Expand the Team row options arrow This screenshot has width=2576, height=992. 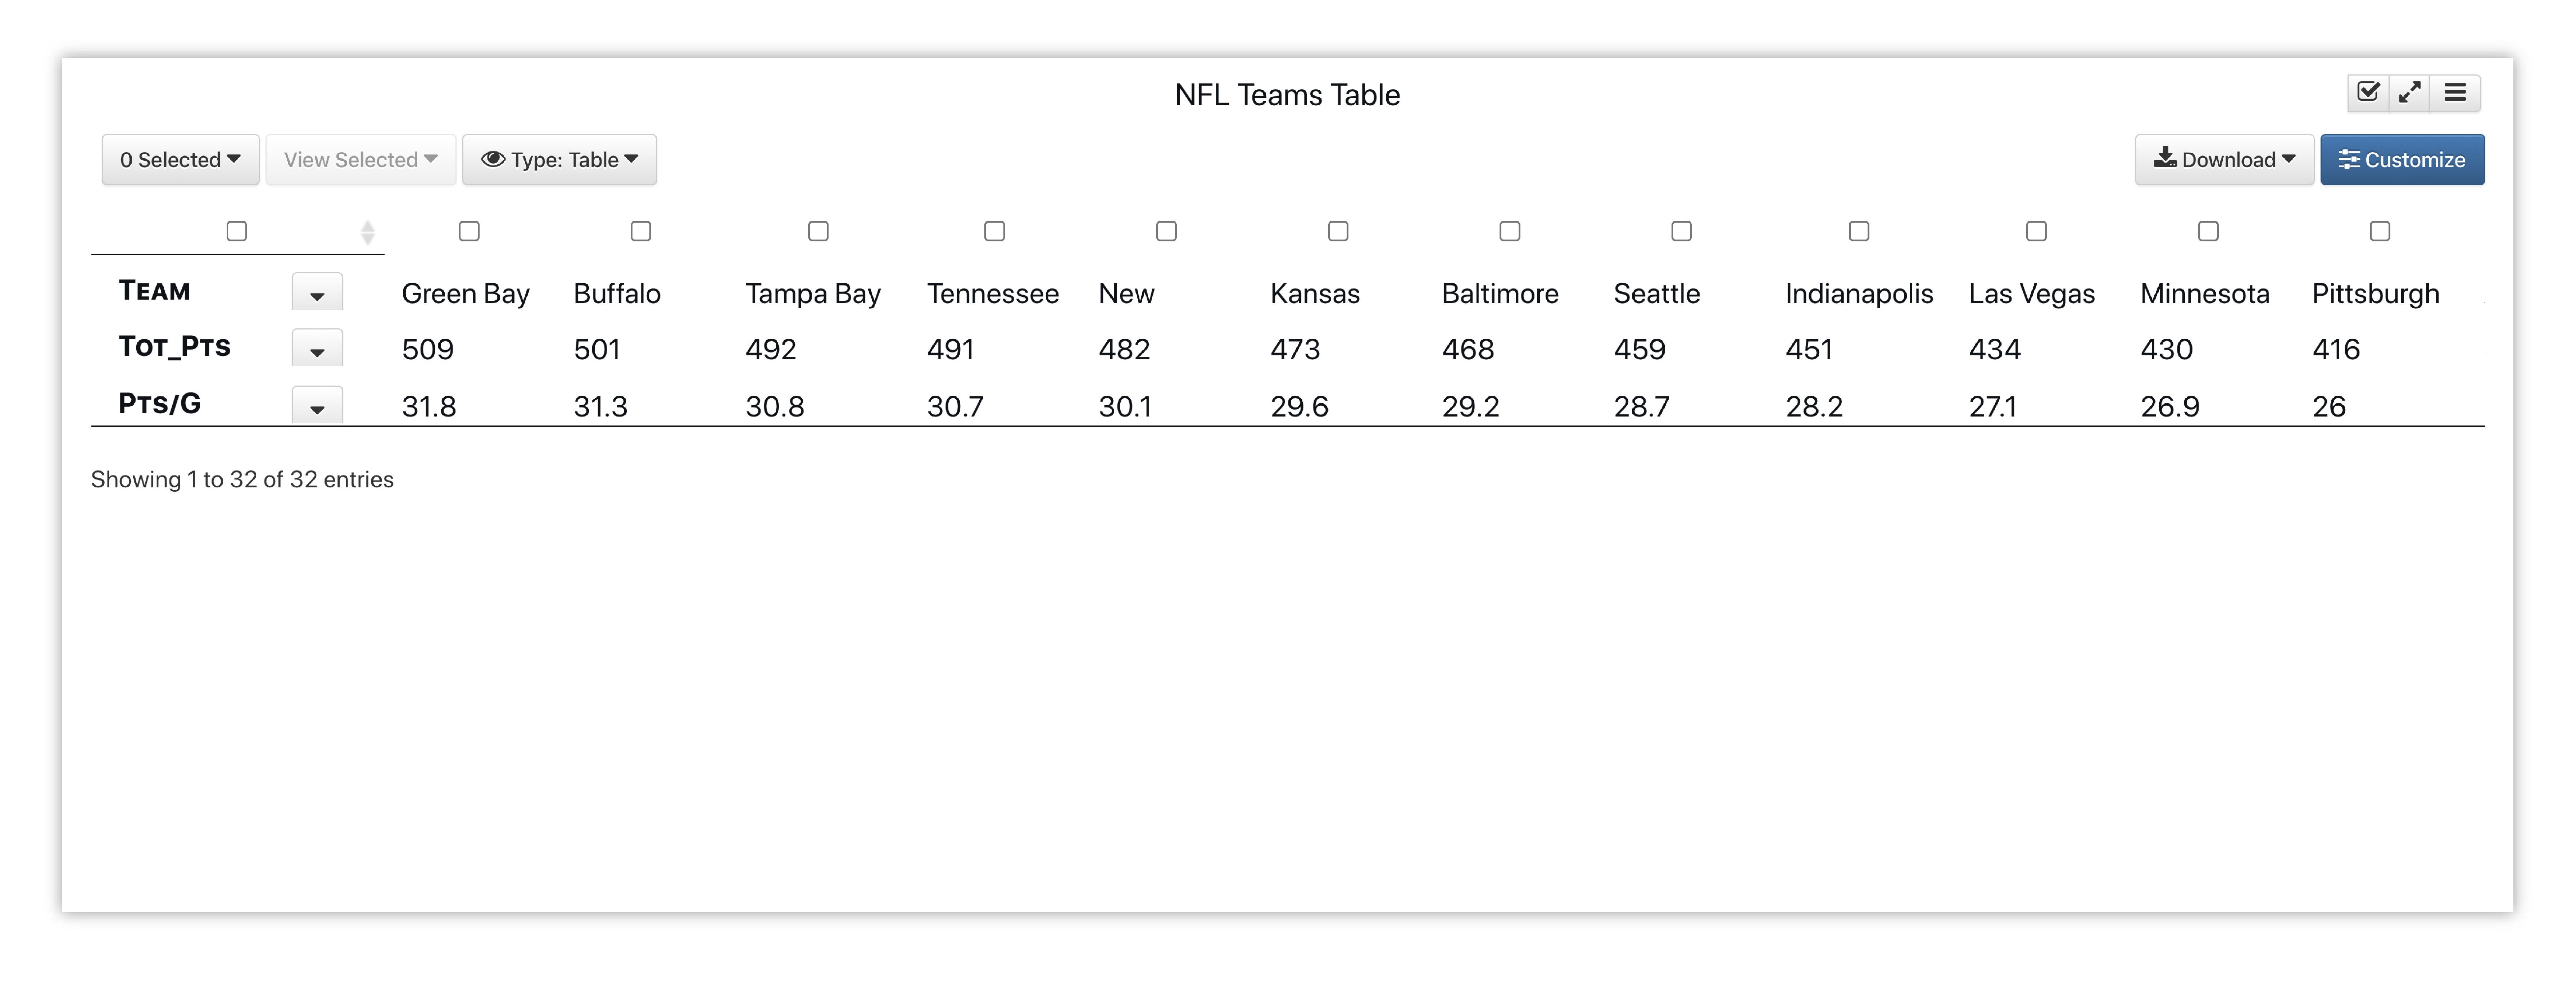point(317,294)
